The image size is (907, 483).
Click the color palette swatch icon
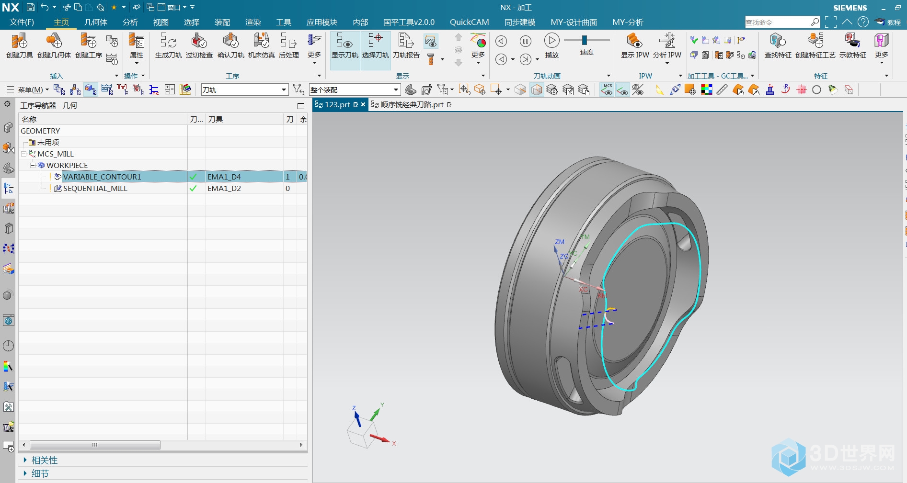(706, 90)
